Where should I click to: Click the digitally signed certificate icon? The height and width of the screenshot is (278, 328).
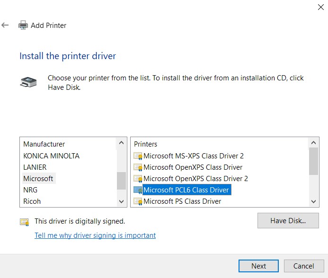coord(25,222)
